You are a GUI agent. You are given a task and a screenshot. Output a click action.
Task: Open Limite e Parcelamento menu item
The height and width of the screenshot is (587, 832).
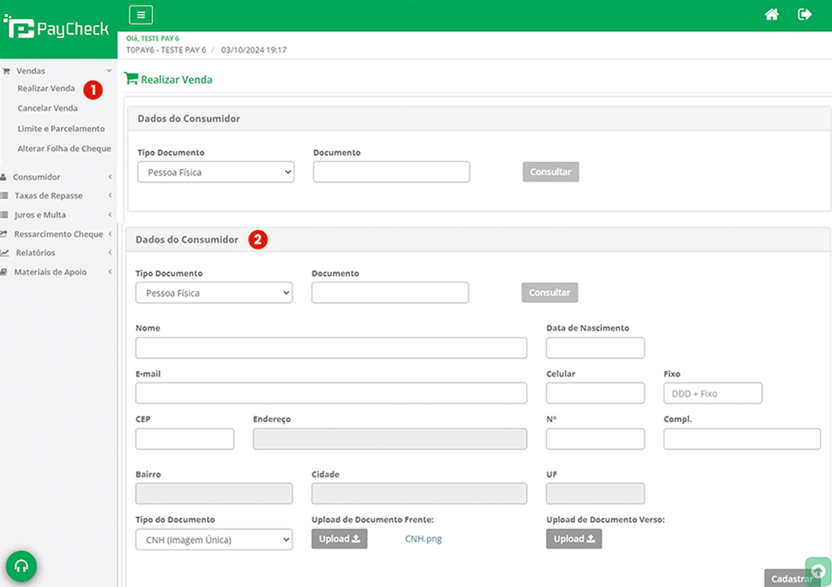61,129
